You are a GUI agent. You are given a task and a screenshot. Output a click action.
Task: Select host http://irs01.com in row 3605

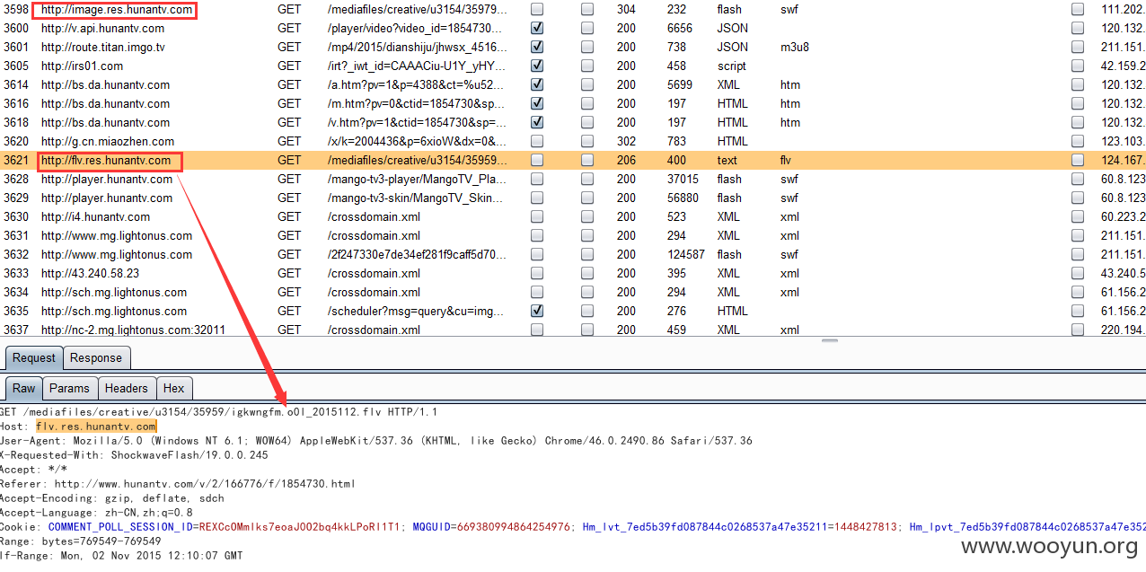(82, 66)
